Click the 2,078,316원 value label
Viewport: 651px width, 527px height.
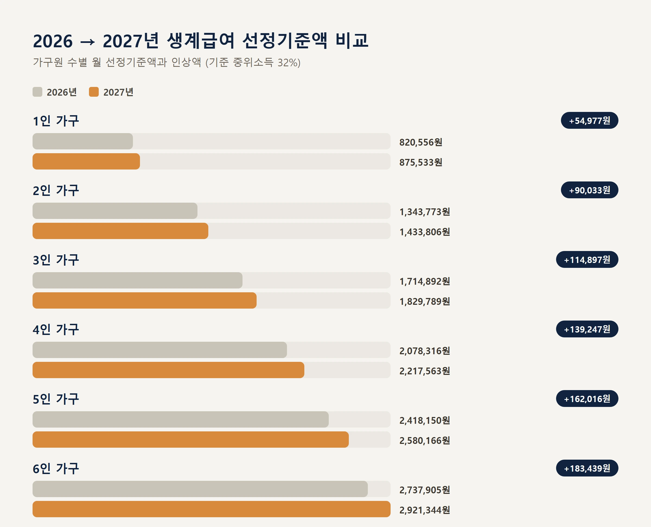425,351
